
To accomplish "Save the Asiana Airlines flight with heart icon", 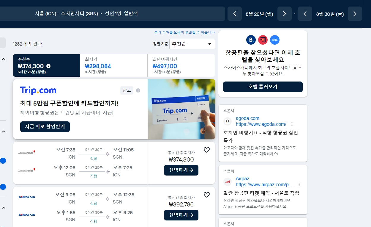I will [207, 150].
